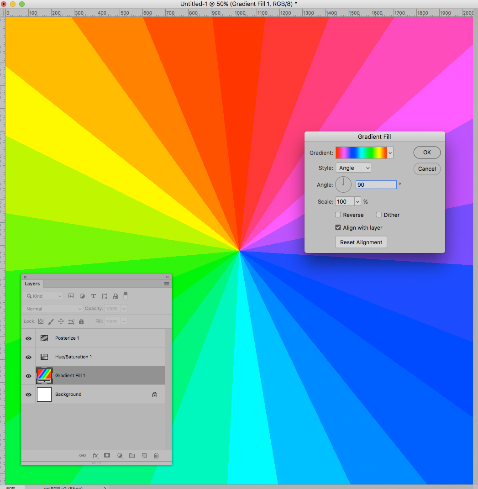This screenshot has width=478, height=489.
Task: Enable the Dither checkbox
Action: coord(378,215)
